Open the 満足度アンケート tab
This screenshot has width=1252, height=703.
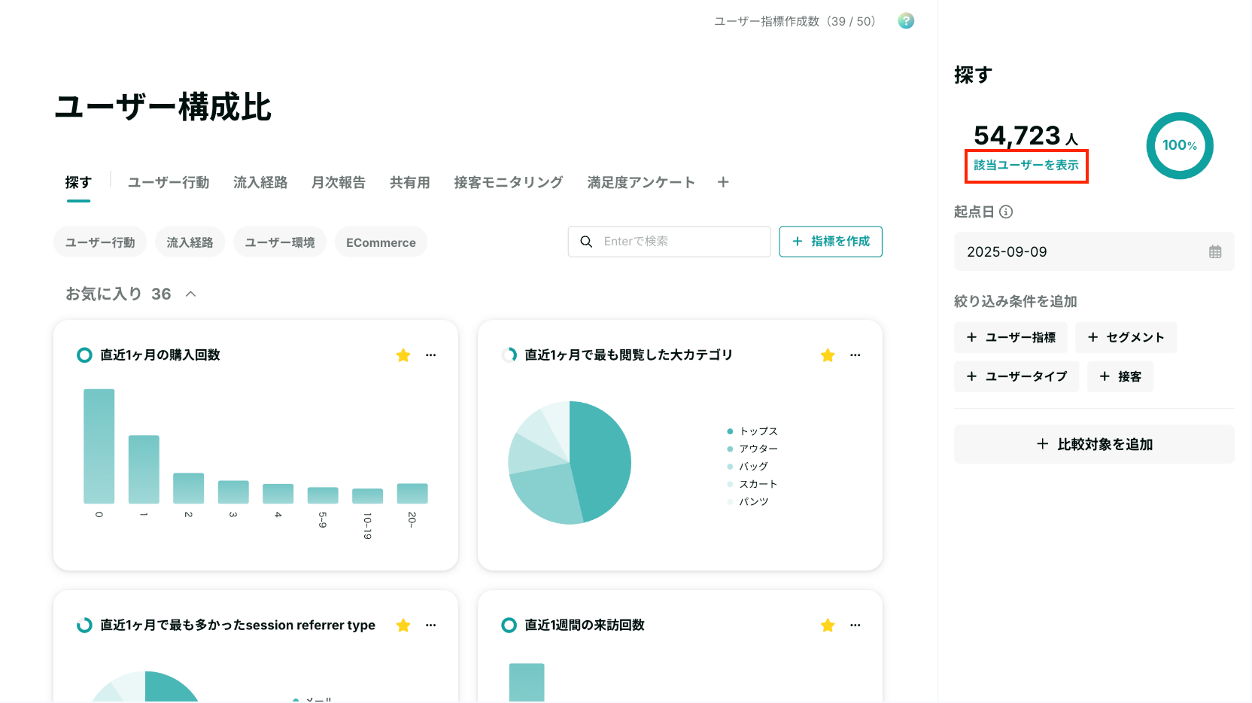click(641, 182)
